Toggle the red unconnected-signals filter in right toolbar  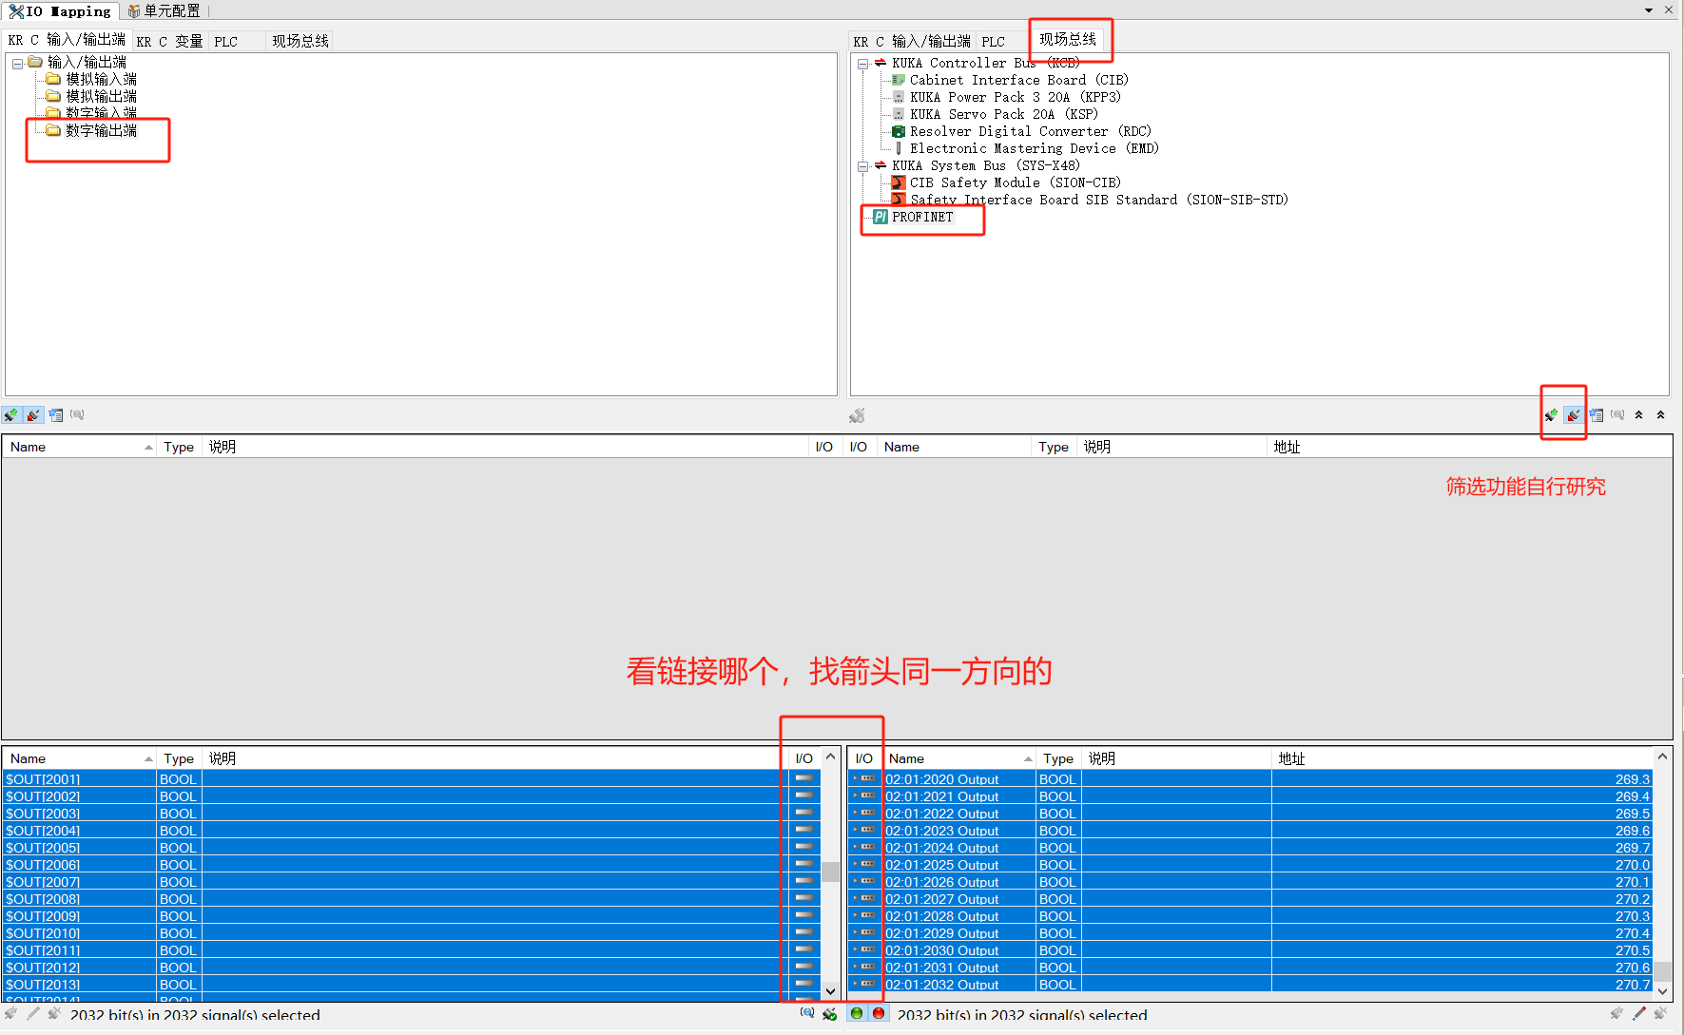point(1574,415)
